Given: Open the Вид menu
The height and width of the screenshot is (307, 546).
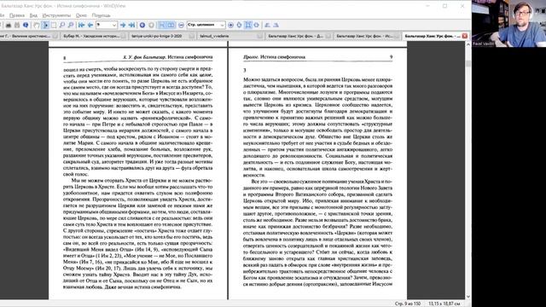Looking at the screenshot, I should (33, 15).
